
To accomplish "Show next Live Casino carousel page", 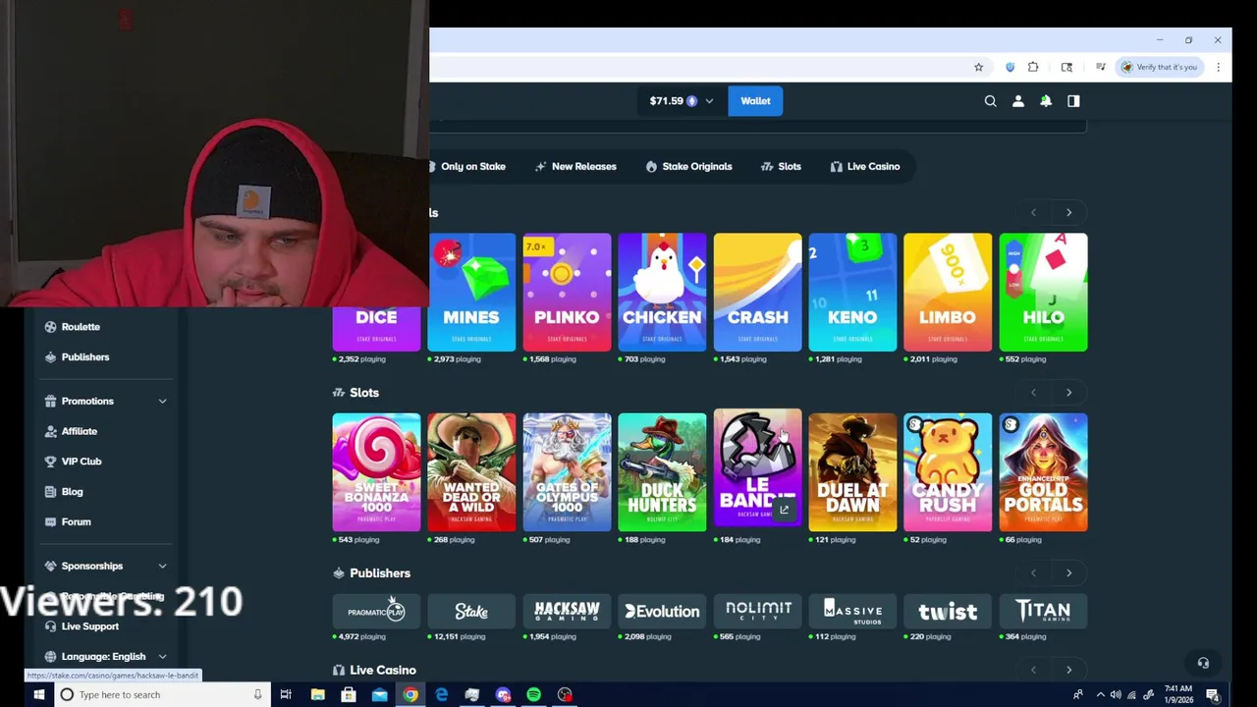I will pos(1068,670).
